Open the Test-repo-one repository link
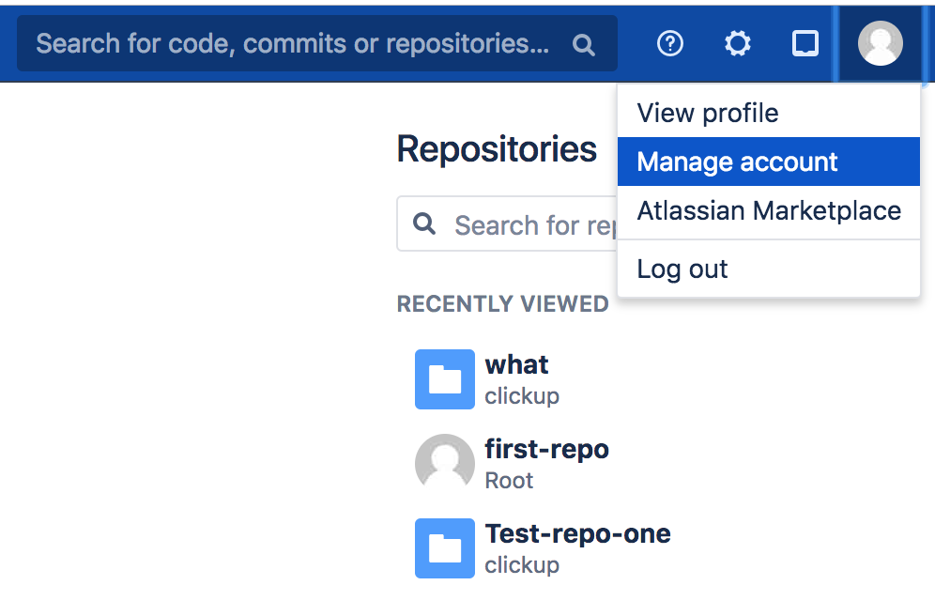 pos(577,533)
